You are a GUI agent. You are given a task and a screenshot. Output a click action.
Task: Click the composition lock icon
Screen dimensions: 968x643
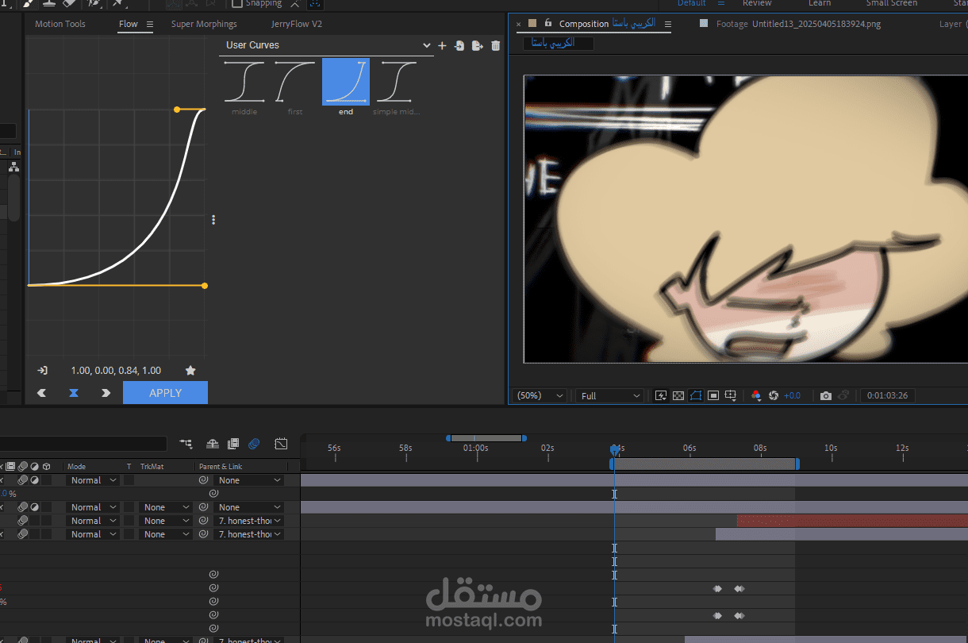click(x=547, y=24)
